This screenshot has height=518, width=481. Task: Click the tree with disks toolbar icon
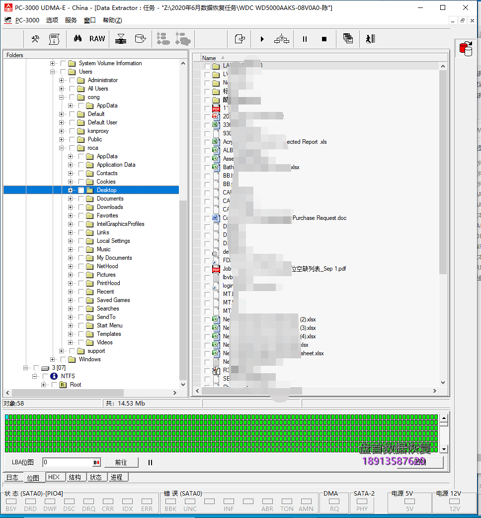[x=183, y=39]
